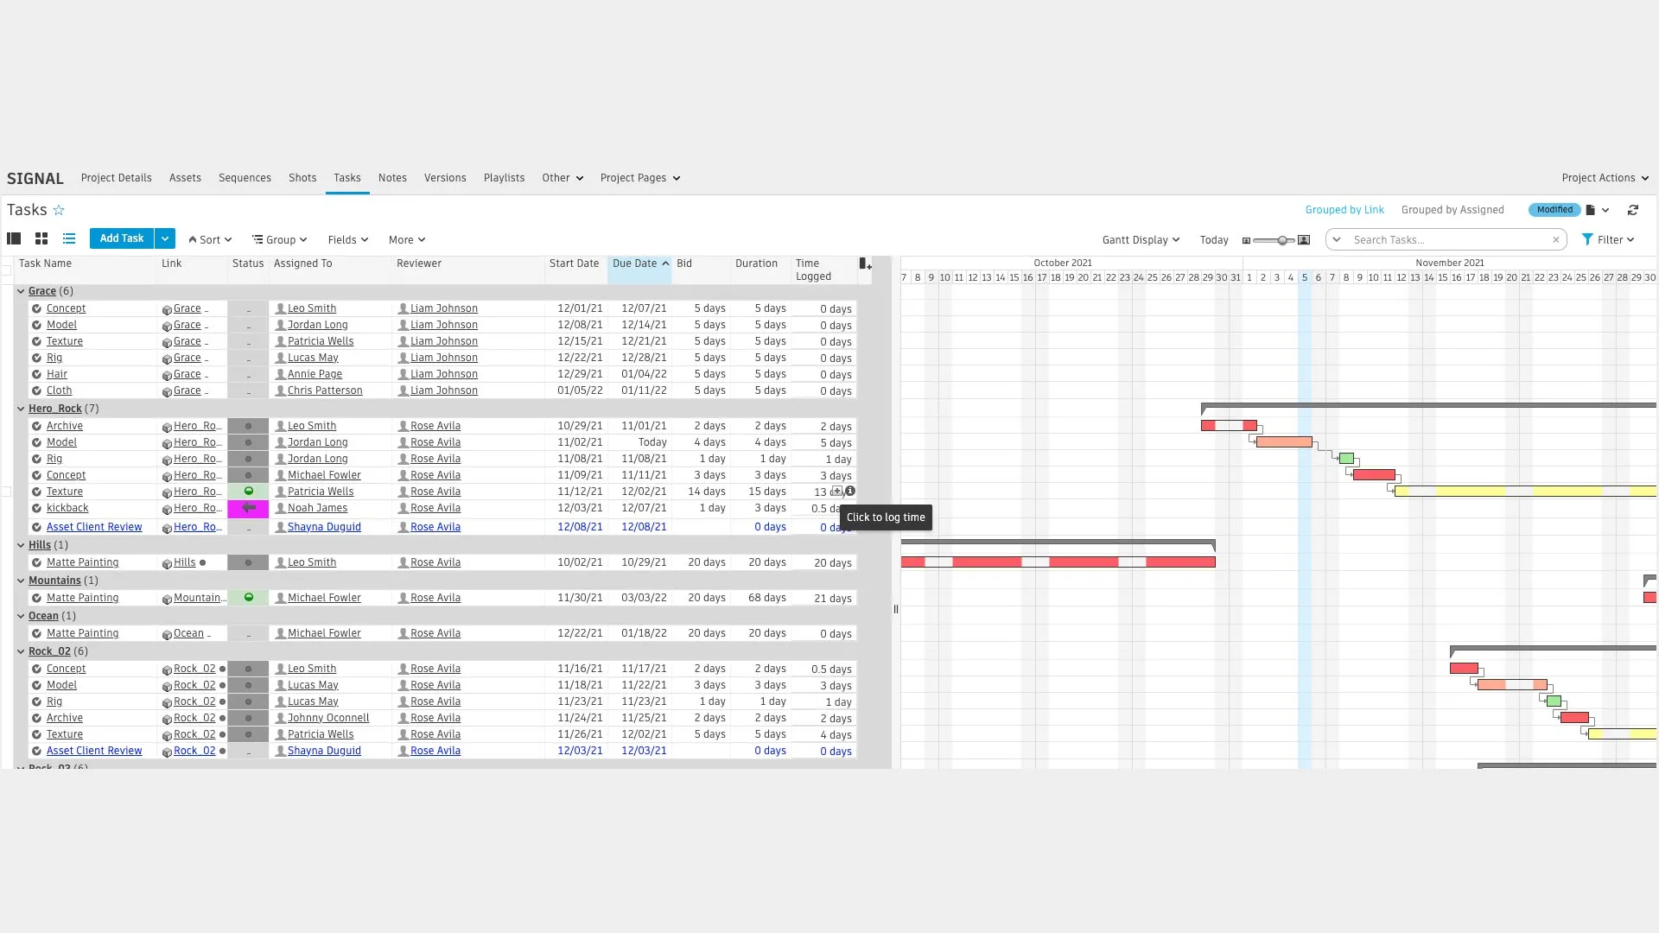Click the Today button
The width and height of the screenshot is (1659, 933).
point(1213,240)
